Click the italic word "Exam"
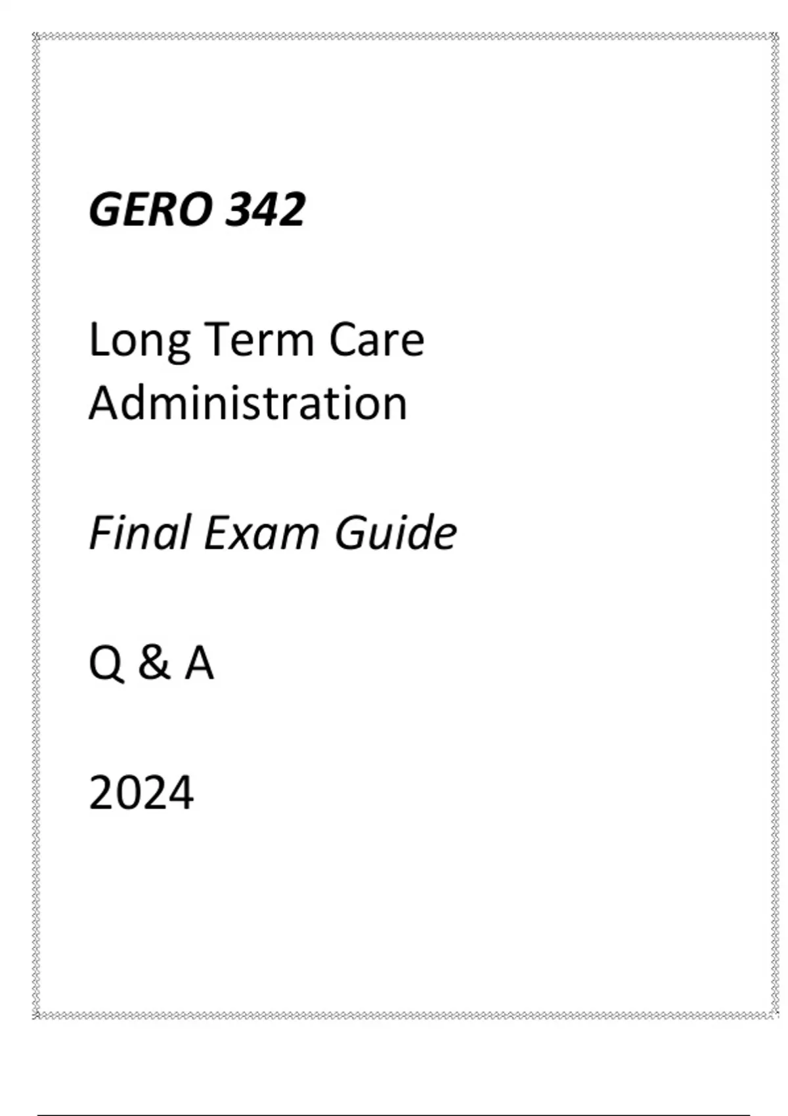788x1116 pixels. coord(261,532)
